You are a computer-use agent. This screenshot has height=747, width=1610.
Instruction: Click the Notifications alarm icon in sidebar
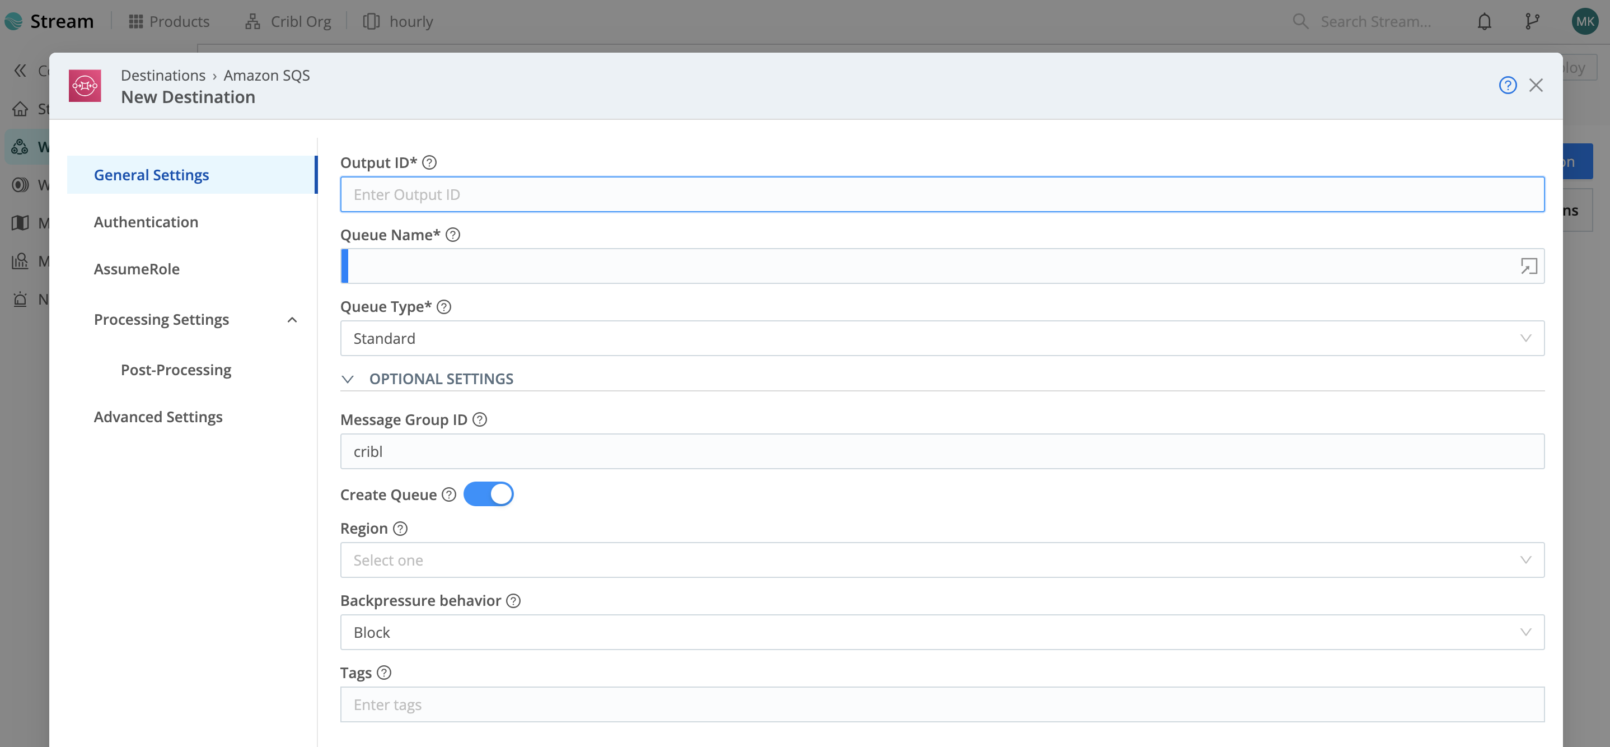pos(20,299)
